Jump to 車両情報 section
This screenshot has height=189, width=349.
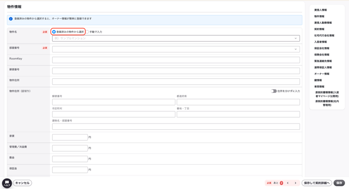[x=319, y=87]
